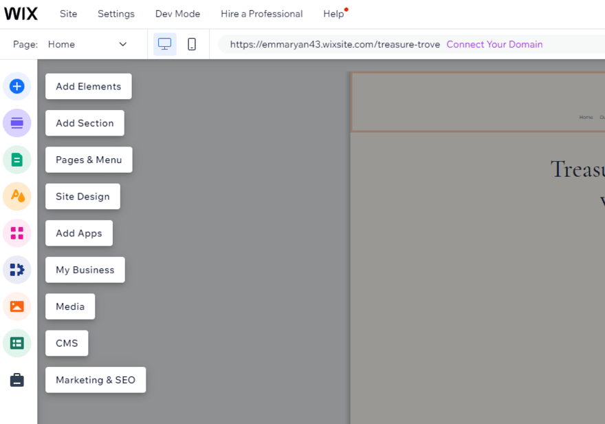The height and width of the screenshot is (424, 605).
Task: Open the Pages & Menu sidebar icon
Action: (16, 159)
